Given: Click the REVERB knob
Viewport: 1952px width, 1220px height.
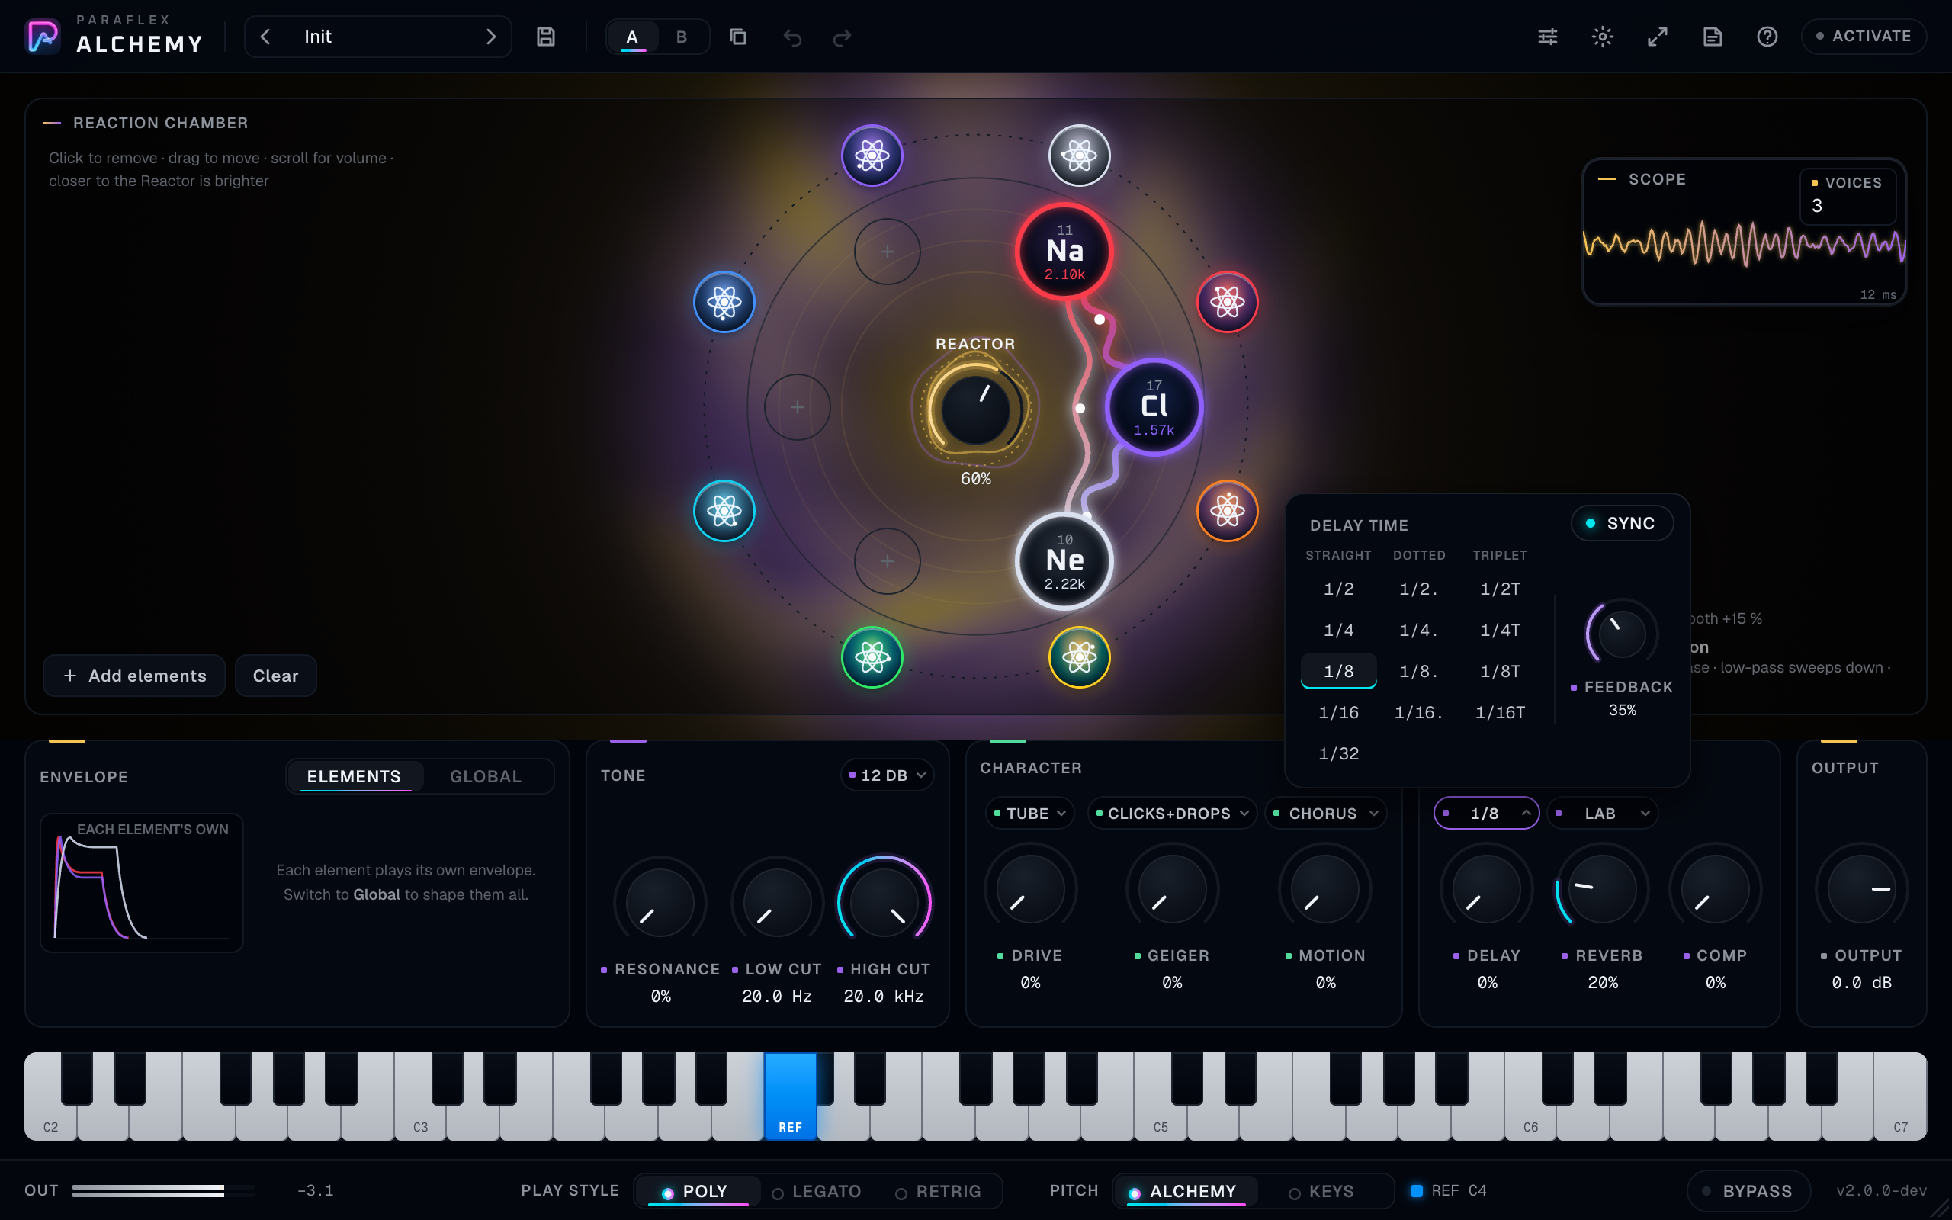Looking at the screenshot, I should pos(1602,889).
